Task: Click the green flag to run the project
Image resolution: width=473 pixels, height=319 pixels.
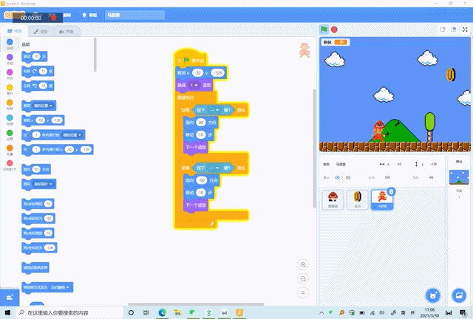Action: pyautogui.click(x=324, y=30)
